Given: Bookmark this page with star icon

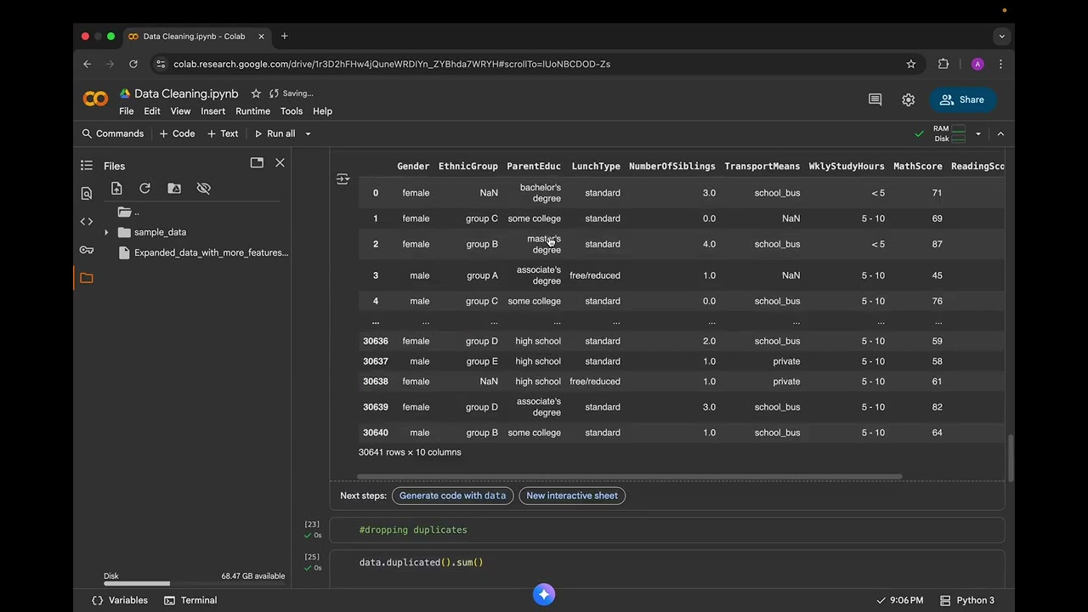Looking at the screenshot, I should [x=911, y=64].
